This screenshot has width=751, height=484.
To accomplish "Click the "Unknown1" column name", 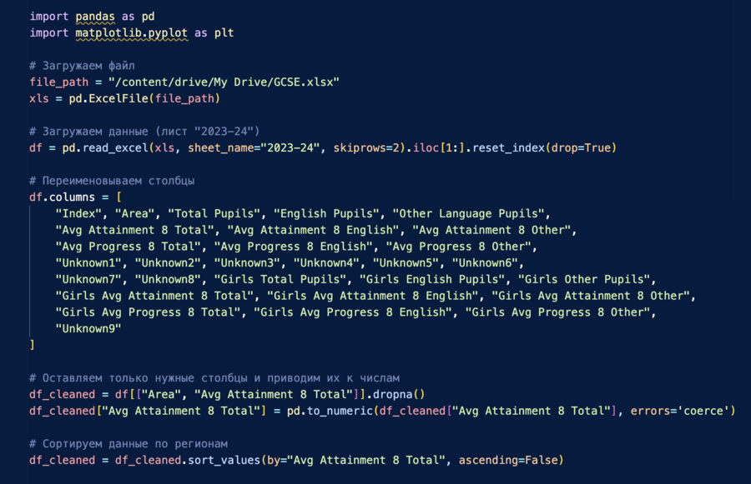I will point(88,263).
